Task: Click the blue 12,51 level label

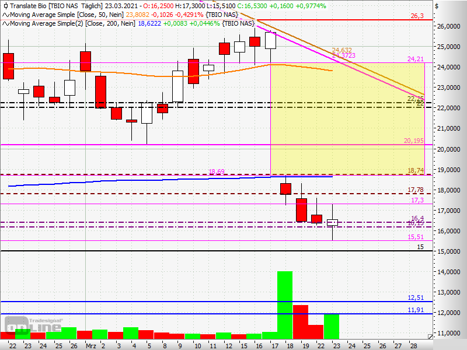Action: coord(416,298)
